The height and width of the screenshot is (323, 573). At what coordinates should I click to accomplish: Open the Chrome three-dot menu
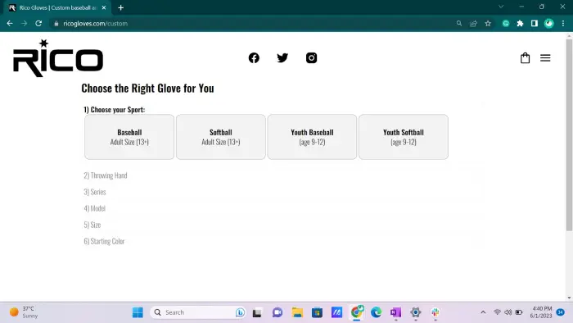click(x=563, y=24)
